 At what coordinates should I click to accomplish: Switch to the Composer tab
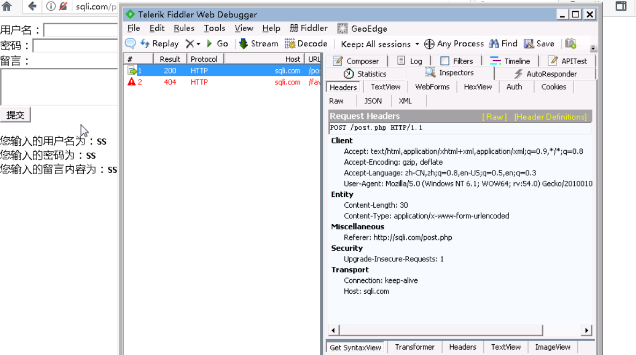[x=356, y=61]
